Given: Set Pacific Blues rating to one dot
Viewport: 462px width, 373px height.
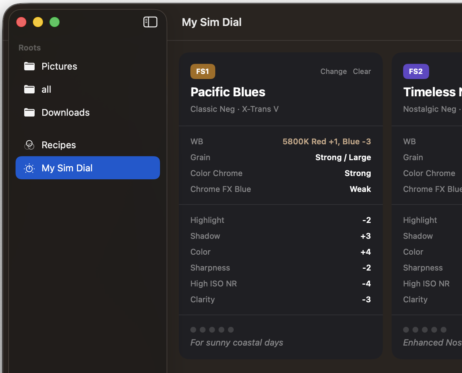Looking at the screenshot, I should [193, 330].
